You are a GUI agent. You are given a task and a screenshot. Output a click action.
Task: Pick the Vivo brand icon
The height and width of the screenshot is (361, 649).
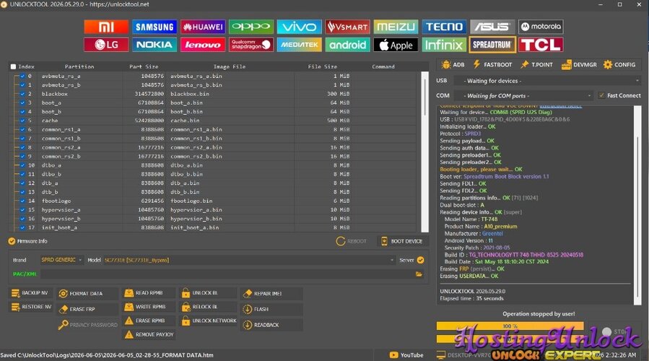pos(300,27)
